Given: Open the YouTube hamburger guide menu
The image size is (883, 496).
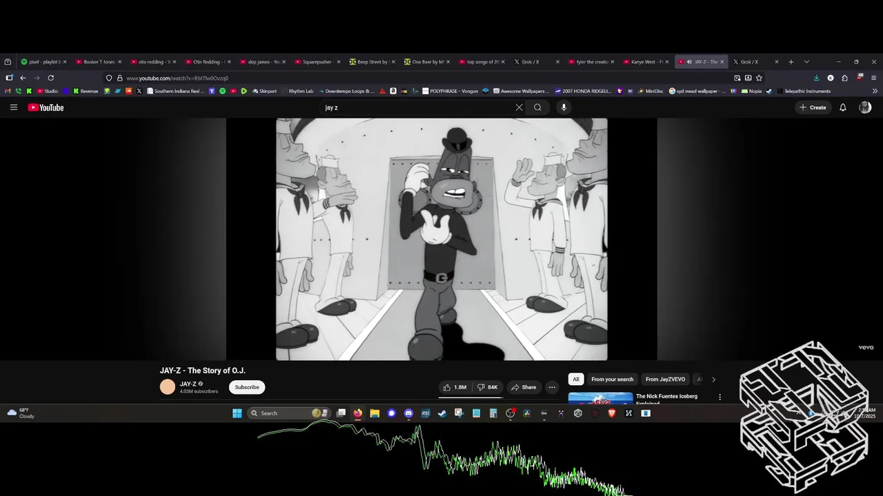Looking at the screenshot, I should click(14, 107).
